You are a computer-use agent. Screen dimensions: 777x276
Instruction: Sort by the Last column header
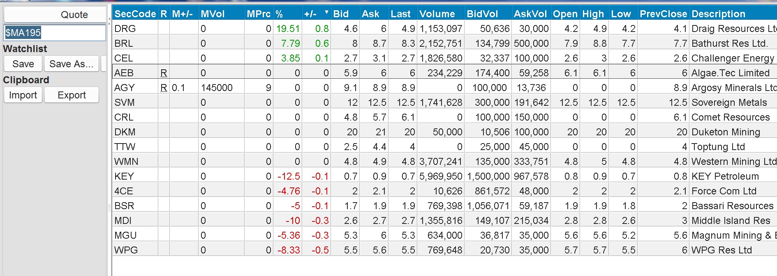point(402,14)
